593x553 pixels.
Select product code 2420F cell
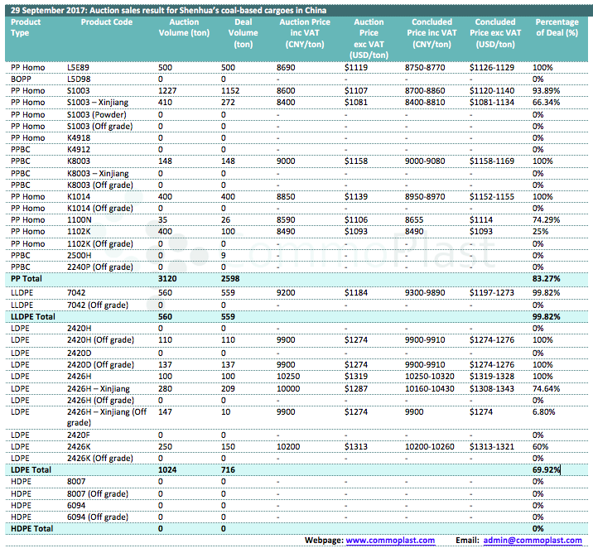pos(79,435)
